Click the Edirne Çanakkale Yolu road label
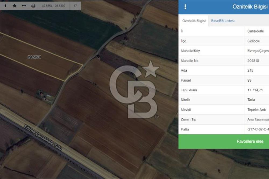The image size is (269, 179). 43,138
